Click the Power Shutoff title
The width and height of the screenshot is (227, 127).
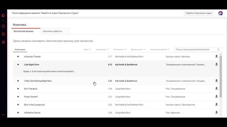coord(31,97)
